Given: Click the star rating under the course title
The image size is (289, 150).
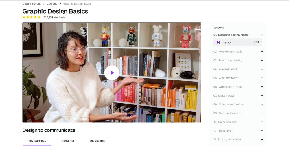Looking at the screenshot, I should pos(31,17).
